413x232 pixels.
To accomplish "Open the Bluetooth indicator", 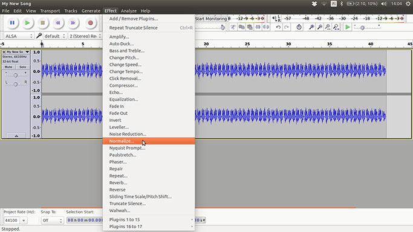I will click(342, 4).
